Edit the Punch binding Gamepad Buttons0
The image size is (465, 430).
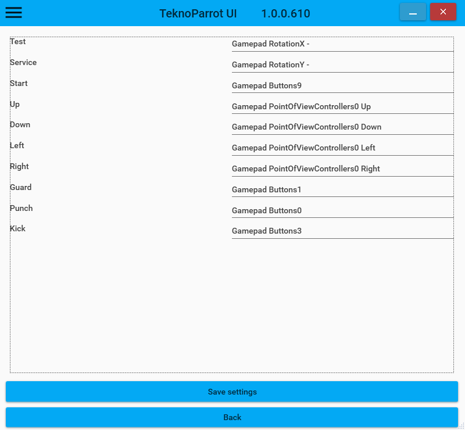click(342, 211)
